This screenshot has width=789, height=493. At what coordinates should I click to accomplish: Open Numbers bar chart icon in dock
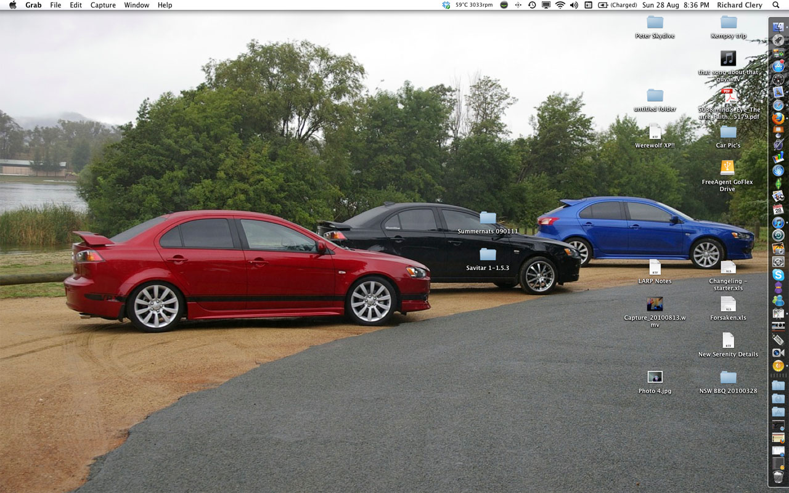778,157
